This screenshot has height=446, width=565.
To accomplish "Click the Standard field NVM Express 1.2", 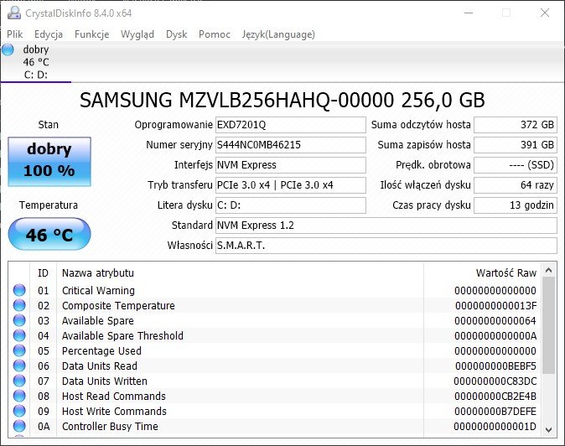I will pos(386,226).
